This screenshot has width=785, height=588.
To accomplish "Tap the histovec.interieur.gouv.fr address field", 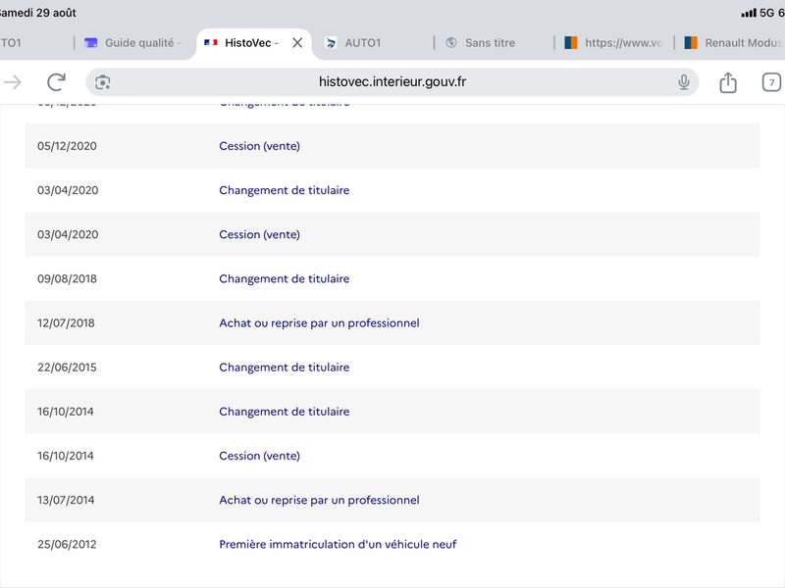I will pos(392,82).
